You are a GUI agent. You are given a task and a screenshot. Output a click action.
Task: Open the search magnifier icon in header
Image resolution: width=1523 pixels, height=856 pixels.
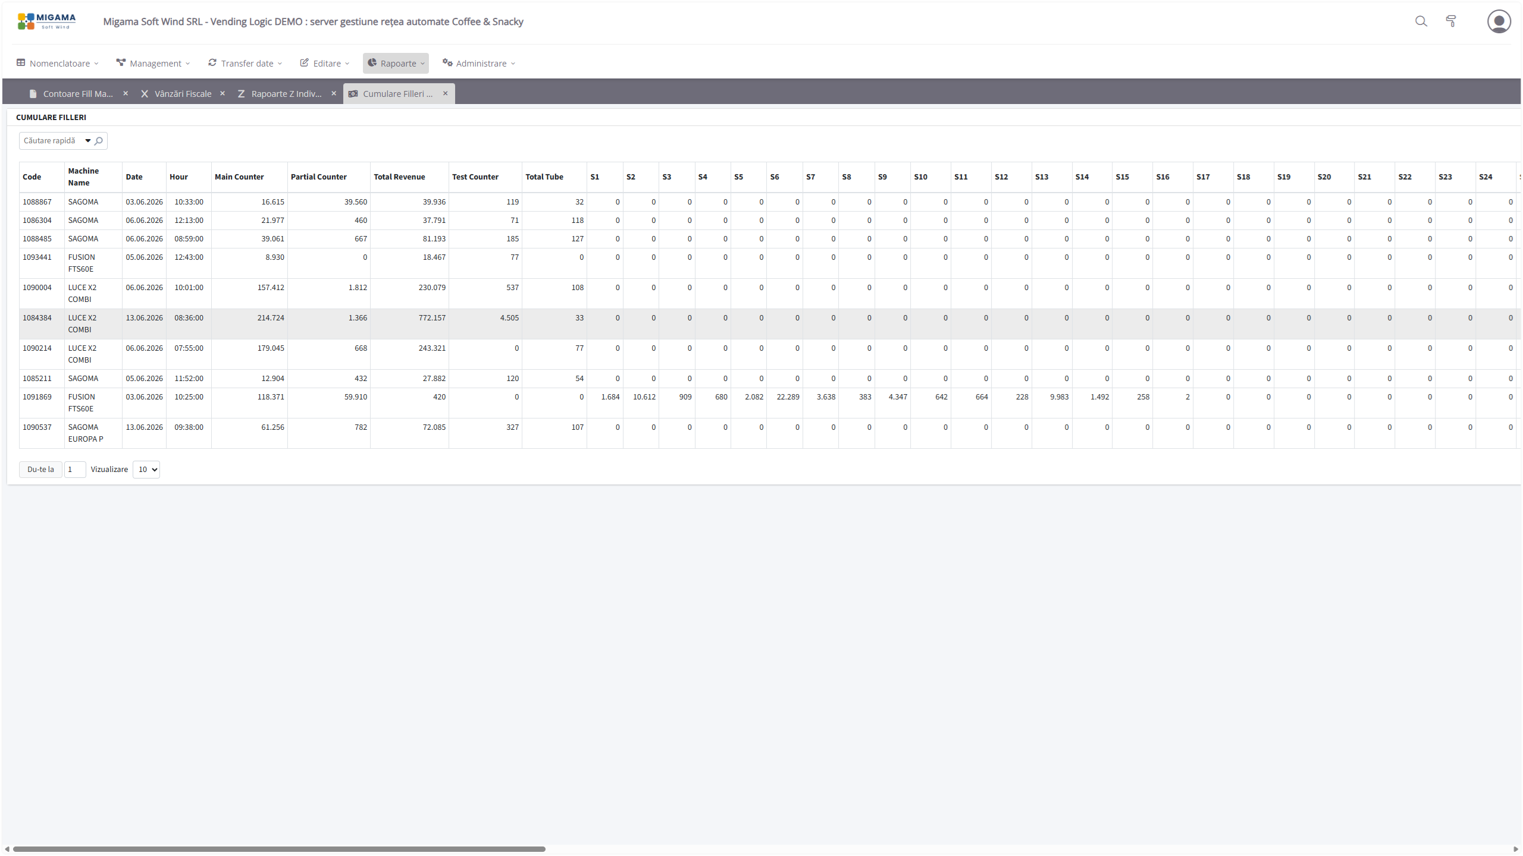click(x=1421, y=21)
